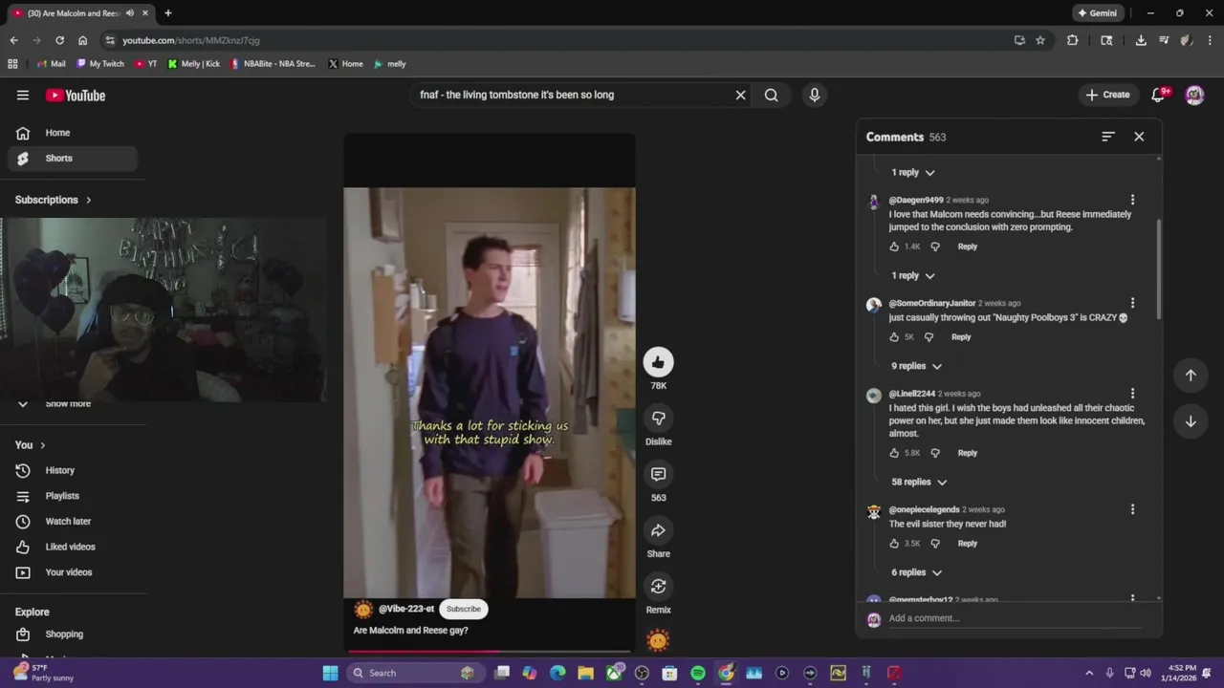Click the Chrome address bar URL
Screen dimensions: 1224x688
pos(191,40)
